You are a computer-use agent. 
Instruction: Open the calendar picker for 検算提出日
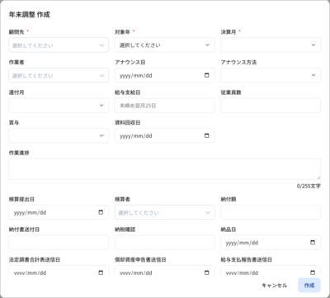point(101,212)
